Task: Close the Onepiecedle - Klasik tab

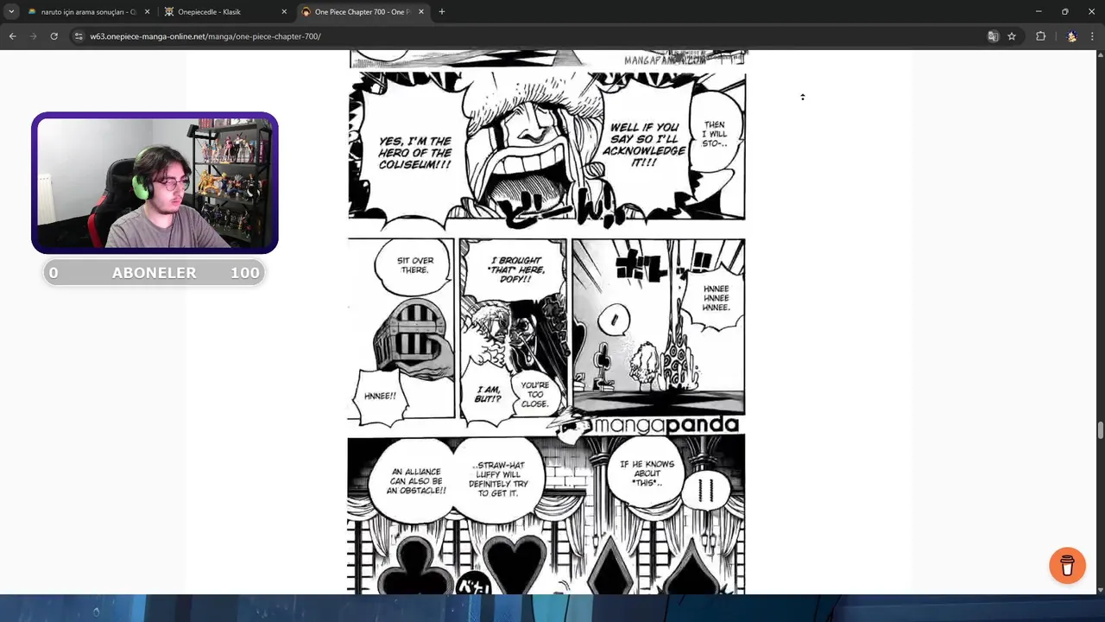Action: pyautogui.click(x=284, y=12)
